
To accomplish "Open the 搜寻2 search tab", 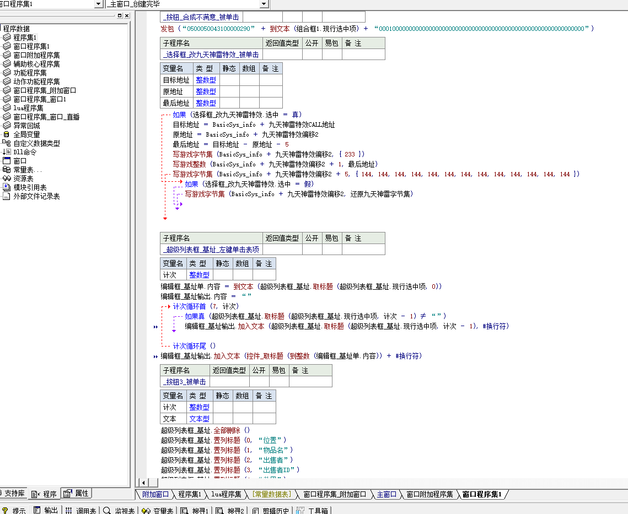I will [x=230, y=510].
